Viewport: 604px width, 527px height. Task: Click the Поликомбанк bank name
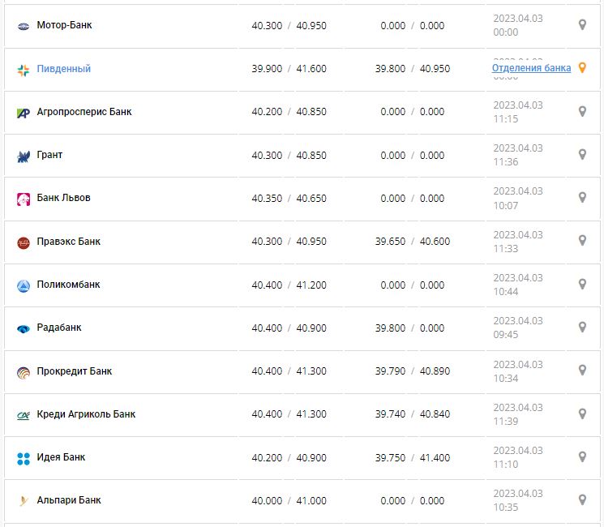pyautogui.click(x=69, y=285)
